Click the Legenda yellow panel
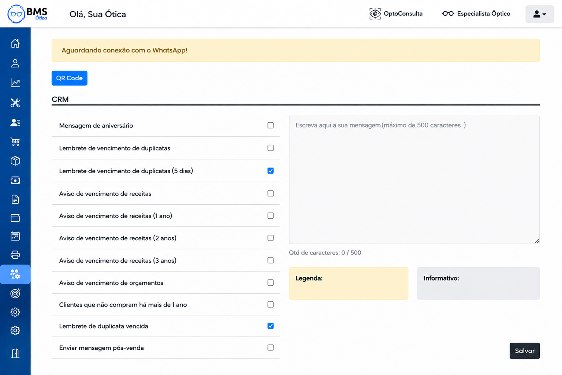 [x=349, y=283]
